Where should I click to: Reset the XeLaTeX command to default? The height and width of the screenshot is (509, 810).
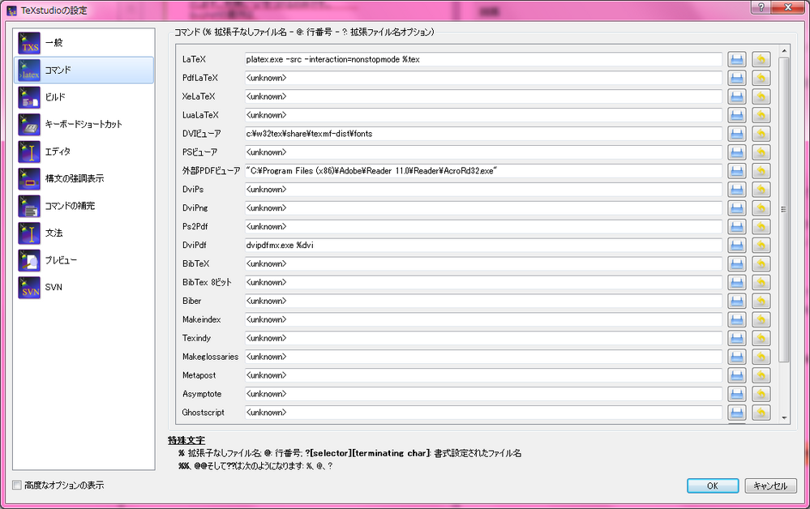tap(761, 96)
